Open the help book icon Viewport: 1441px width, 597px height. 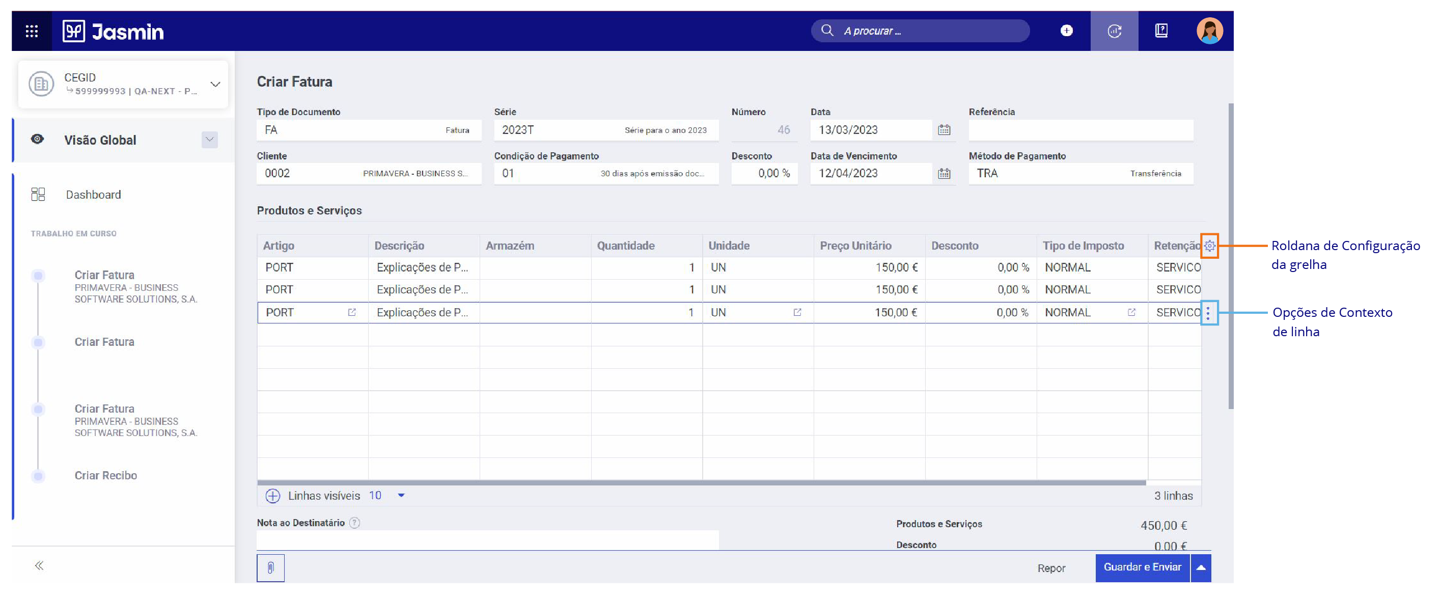tap(1161, 30)
